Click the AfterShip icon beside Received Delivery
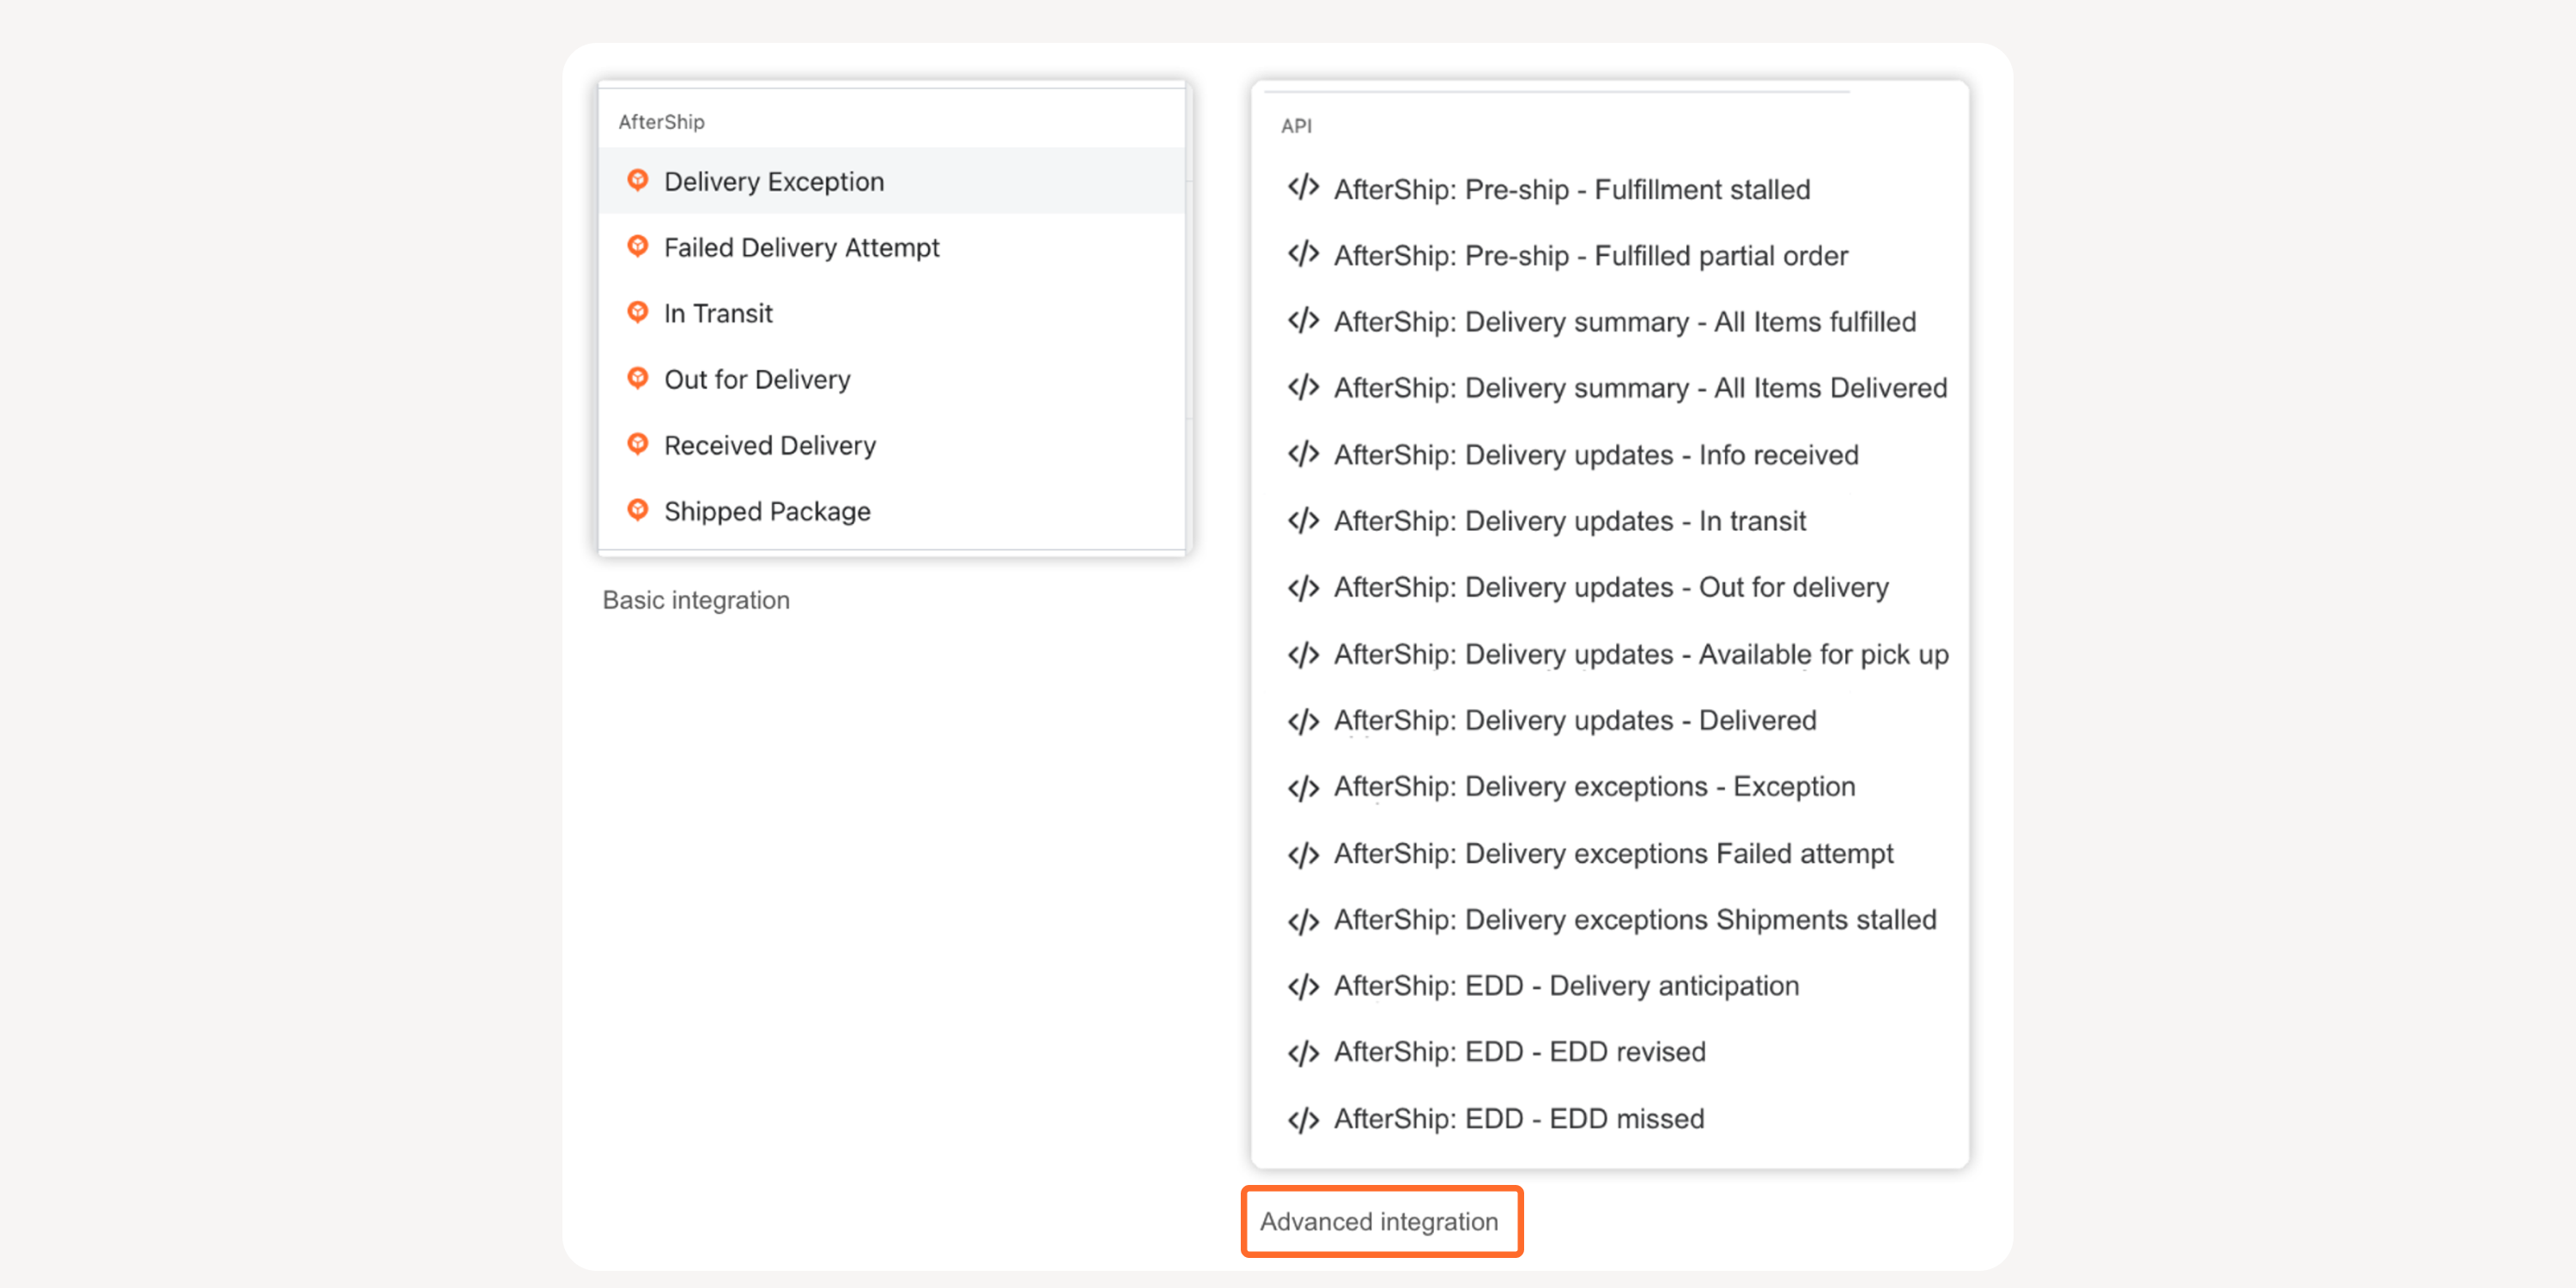Screen dimensions: 2576x1288 (x=637, y=445)
